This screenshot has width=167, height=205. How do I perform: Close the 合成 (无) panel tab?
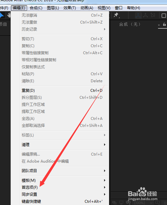click(x=159, y=25)
